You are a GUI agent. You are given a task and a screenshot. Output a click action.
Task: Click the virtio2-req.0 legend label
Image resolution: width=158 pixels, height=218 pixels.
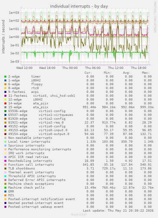[x=51, y=123]
